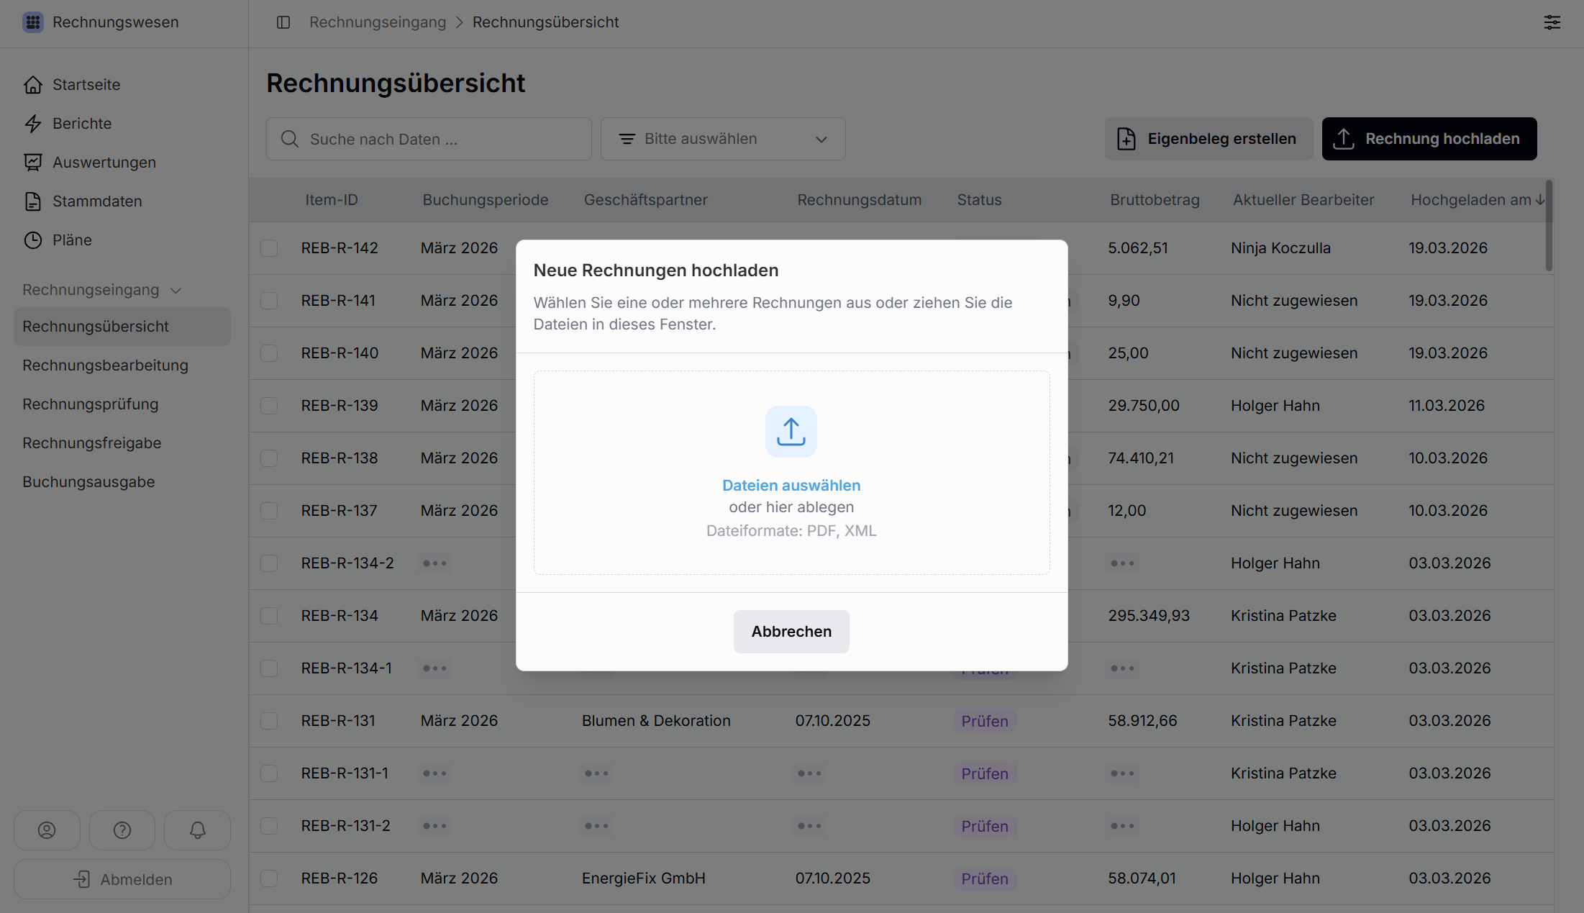Open the notifications bell icon
This screenshot has height=913, width=1584.
coord(197,830)
